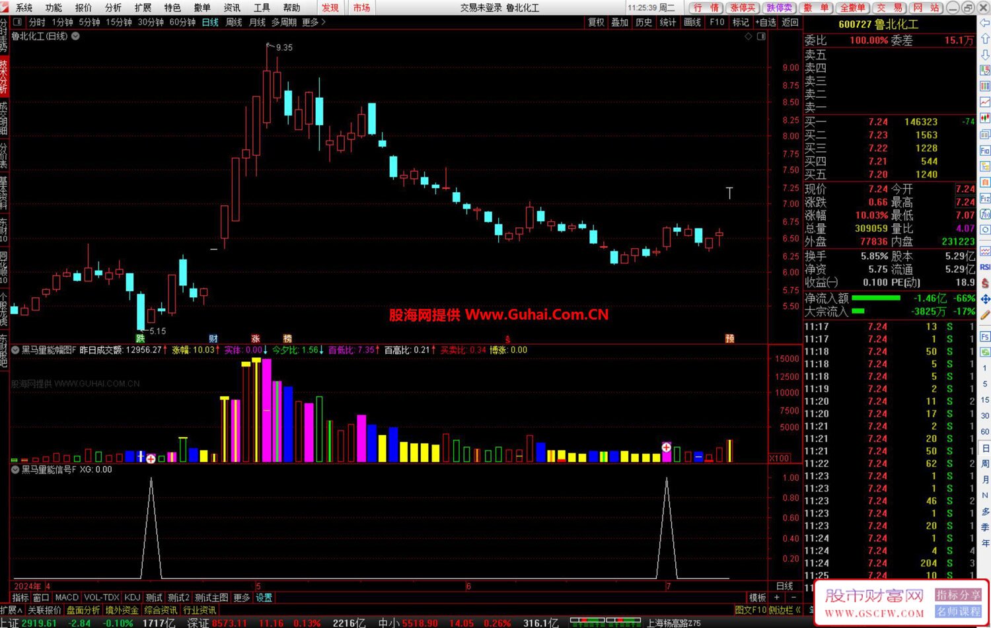
Task: Click the 全撤单 button
Action: pyautogui.click(x=852, y=7)
